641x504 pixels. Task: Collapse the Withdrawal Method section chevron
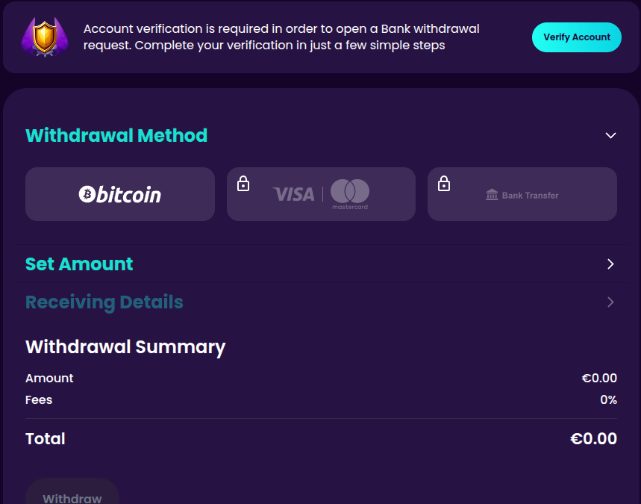[x=611, y=136]
